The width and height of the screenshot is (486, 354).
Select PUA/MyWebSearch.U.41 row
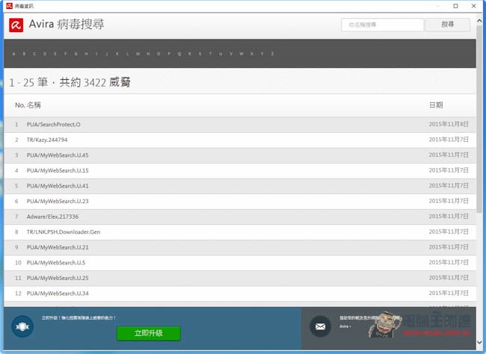pos(240,186)
